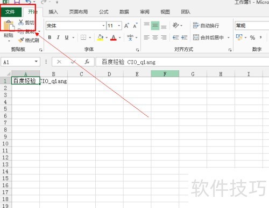Toggle wrap text (自动换行)
This screenshot has width=269, height=208.
[x=206, y=26]
